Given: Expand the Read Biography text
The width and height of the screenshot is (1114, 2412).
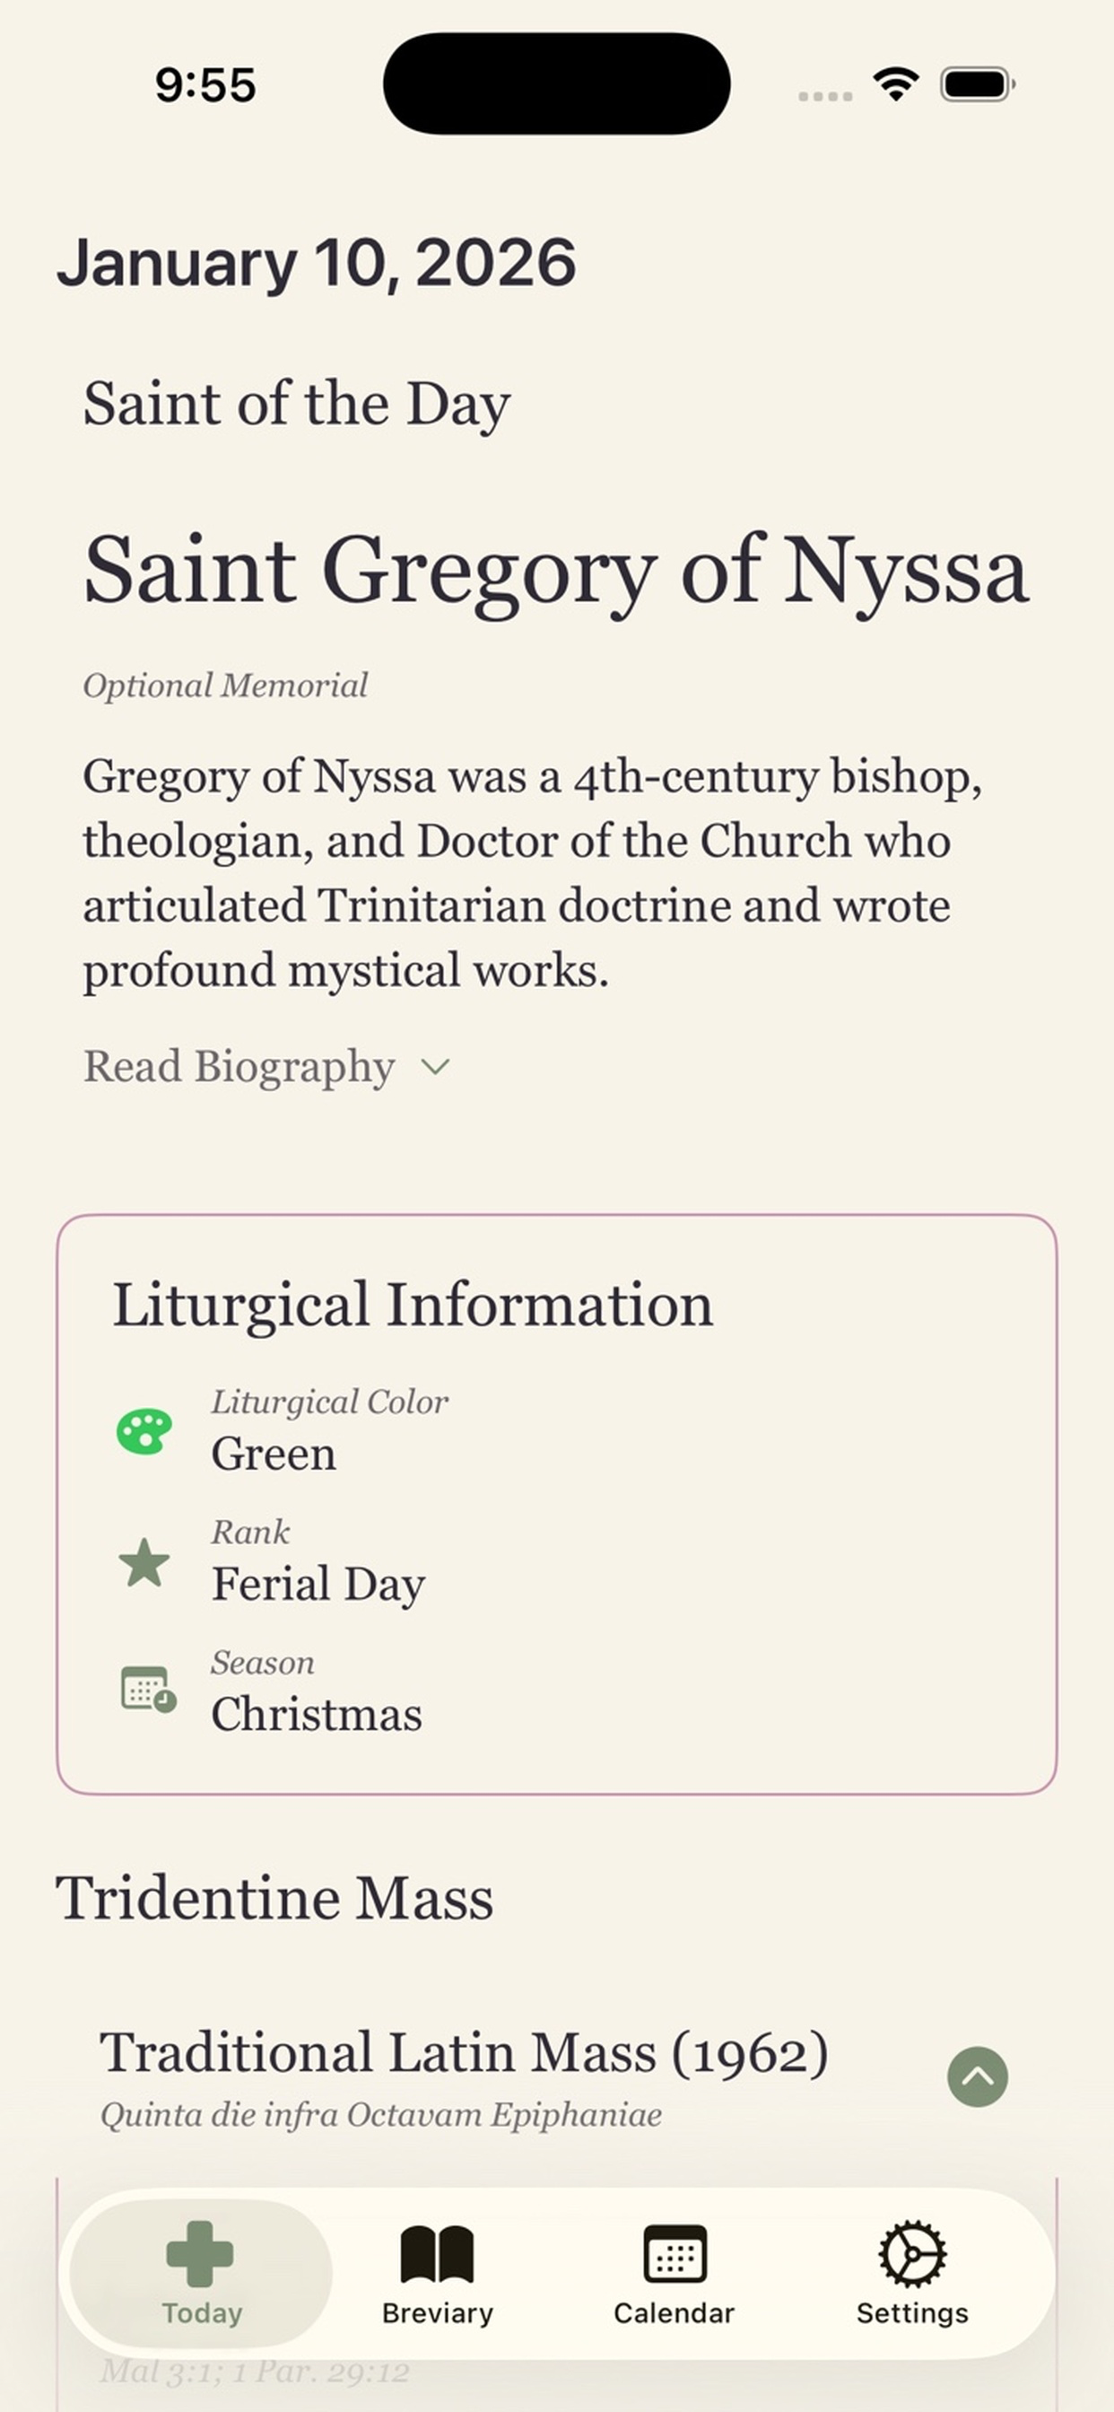Looking at the screenshot, I should click(239, 1067).
